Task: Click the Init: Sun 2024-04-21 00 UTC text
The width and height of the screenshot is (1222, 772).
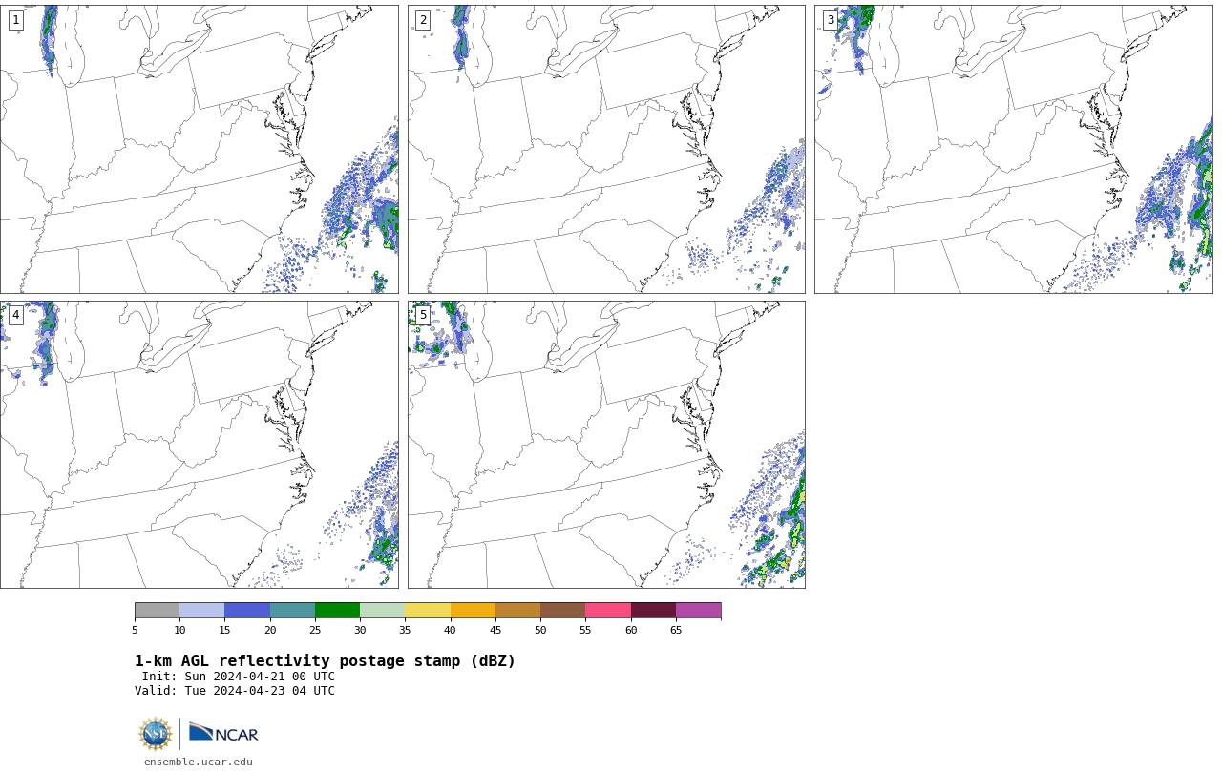Action: click(239, 677)
